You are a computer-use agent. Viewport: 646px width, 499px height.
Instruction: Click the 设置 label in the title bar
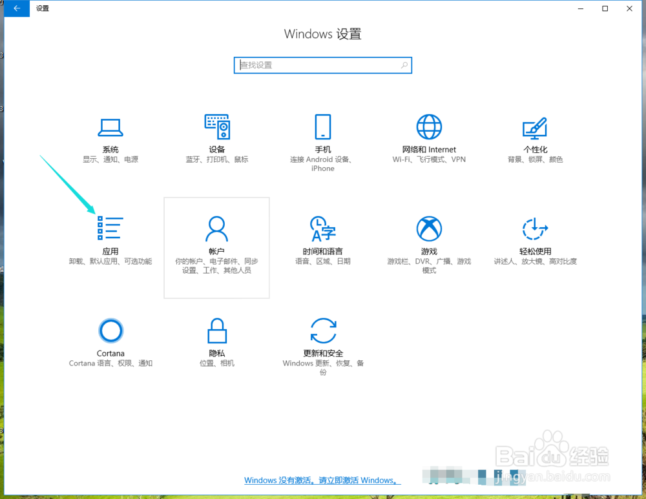tap(42, 8)
